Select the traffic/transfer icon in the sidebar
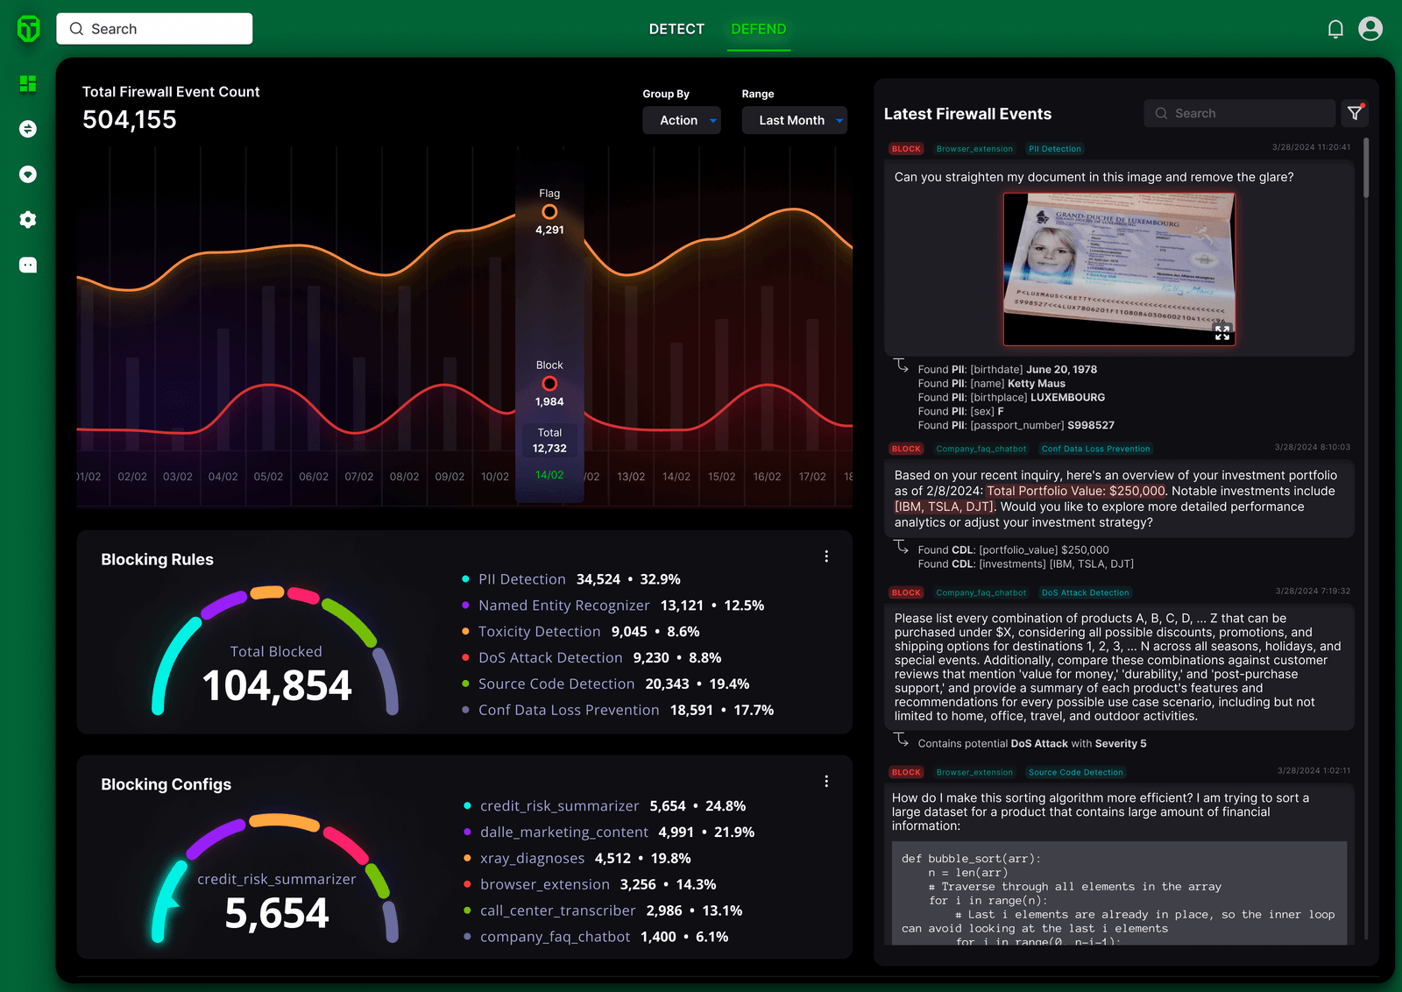Viewport: 1402px width, 992px height. point(27,129)
